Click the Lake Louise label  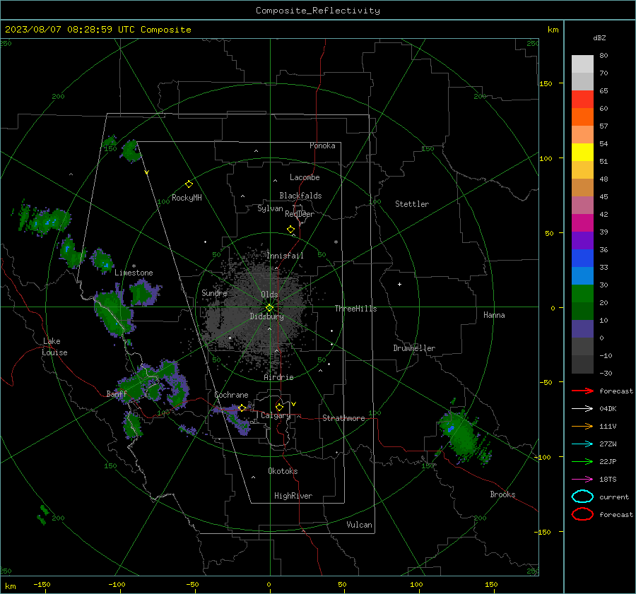(x=54, y=347)
